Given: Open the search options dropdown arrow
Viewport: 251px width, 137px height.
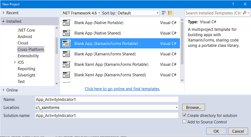Looking at the screenshot, I should (248, 13).
